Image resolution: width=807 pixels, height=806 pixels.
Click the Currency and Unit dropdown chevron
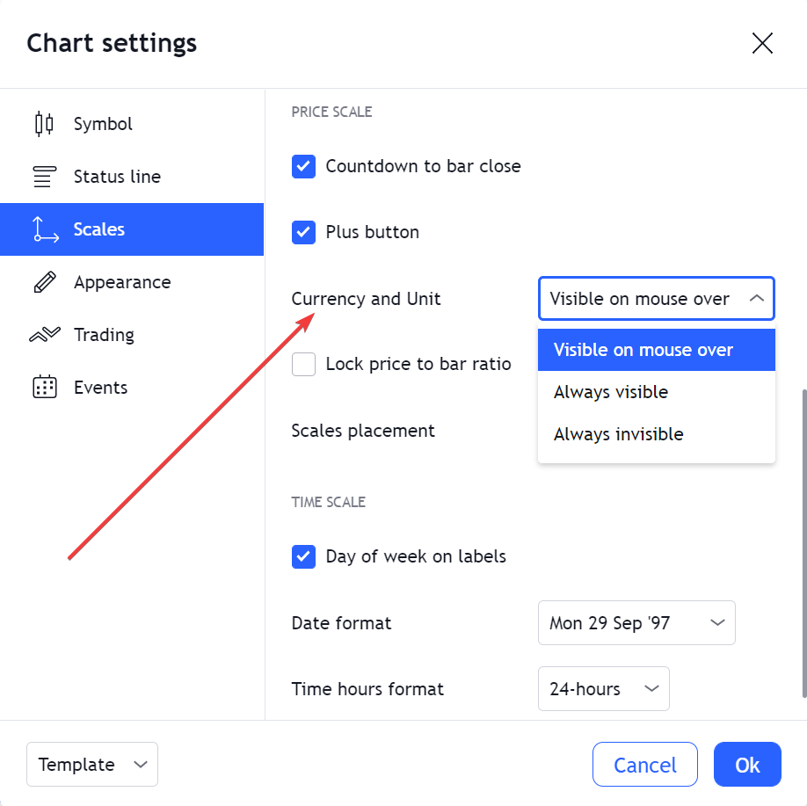pos(757,299)
